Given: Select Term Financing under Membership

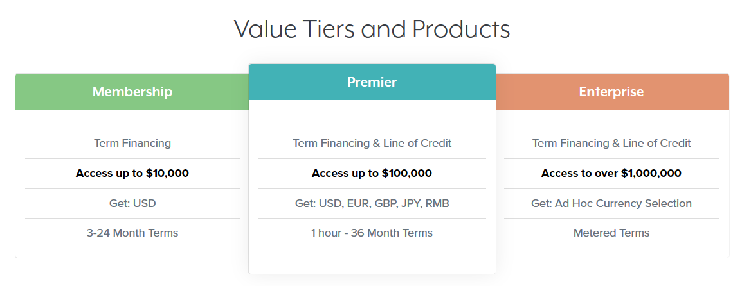Looking at the screenshot, I should click(x=132, y=143).
